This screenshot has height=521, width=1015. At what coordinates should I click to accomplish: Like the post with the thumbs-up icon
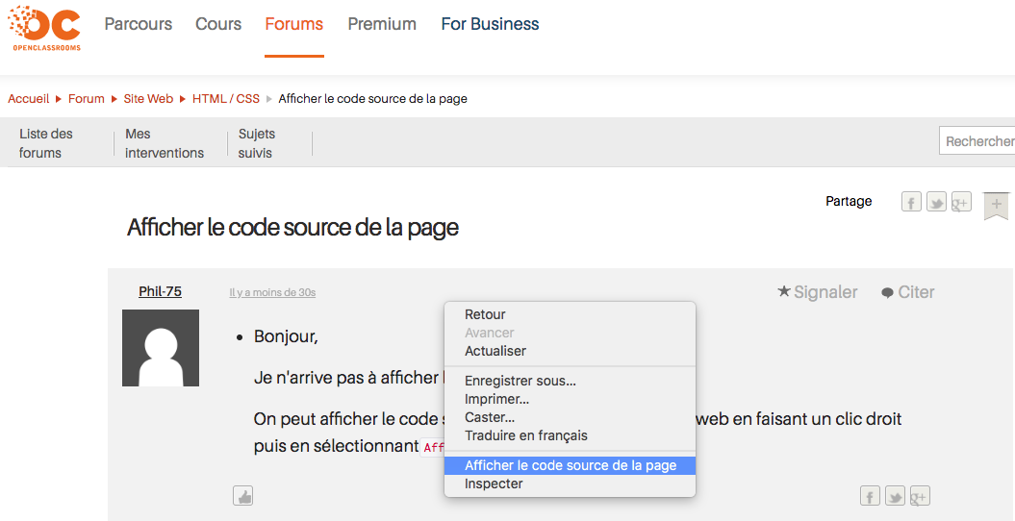click(x=242, y=496)
